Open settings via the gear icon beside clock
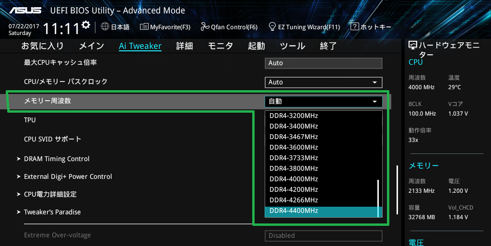The width and height of the screenshot is (491, 246). pyautogui.click(x=85, y=25)
